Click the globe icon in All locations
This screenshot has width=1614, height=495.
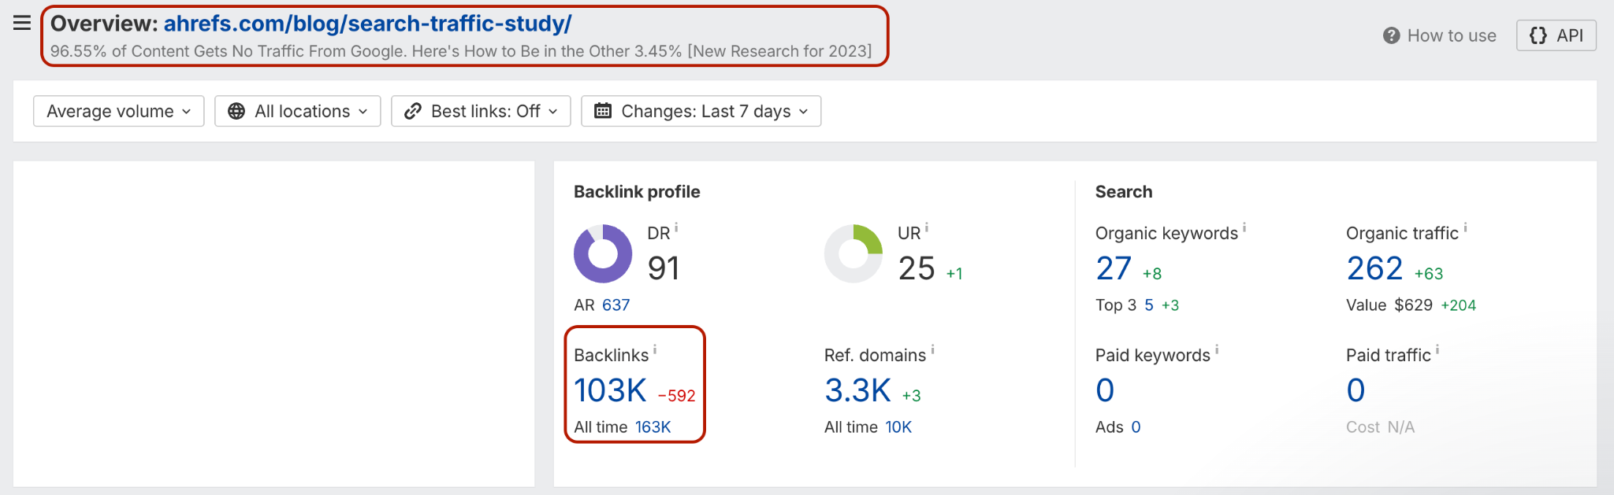tap(236, 111)
